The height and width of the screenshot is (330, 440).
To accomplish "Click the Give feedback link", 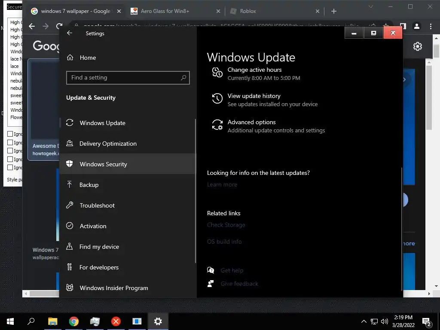I will 239,284.
